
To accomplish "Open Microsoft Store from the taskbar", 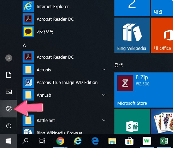I will click(129, 141).
